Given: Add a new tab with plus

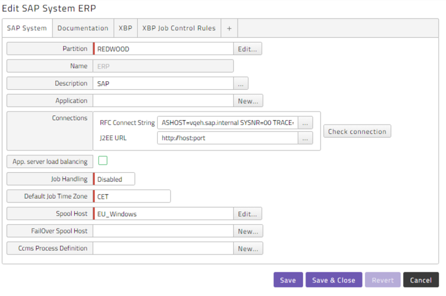Looking at the screenshot, I should tap(229, 28).
